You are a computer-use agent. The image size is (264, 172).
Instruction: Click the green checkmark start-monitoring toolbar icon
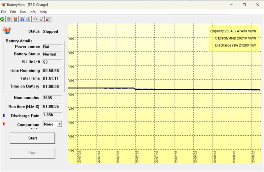click(x=2, y=19)
